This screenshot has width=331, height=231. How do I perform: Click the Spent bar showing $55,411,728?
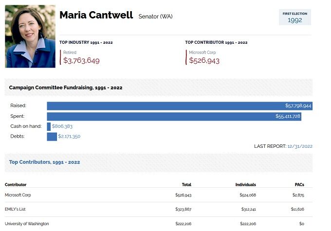click(174, 116)
